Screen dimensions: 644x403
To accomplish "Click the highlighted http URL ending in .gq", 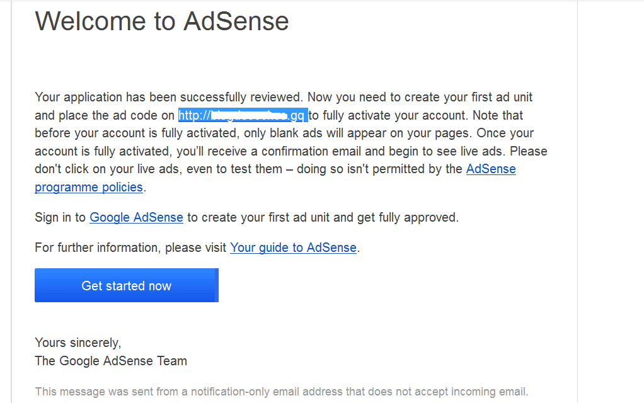I will coord(242,115).
